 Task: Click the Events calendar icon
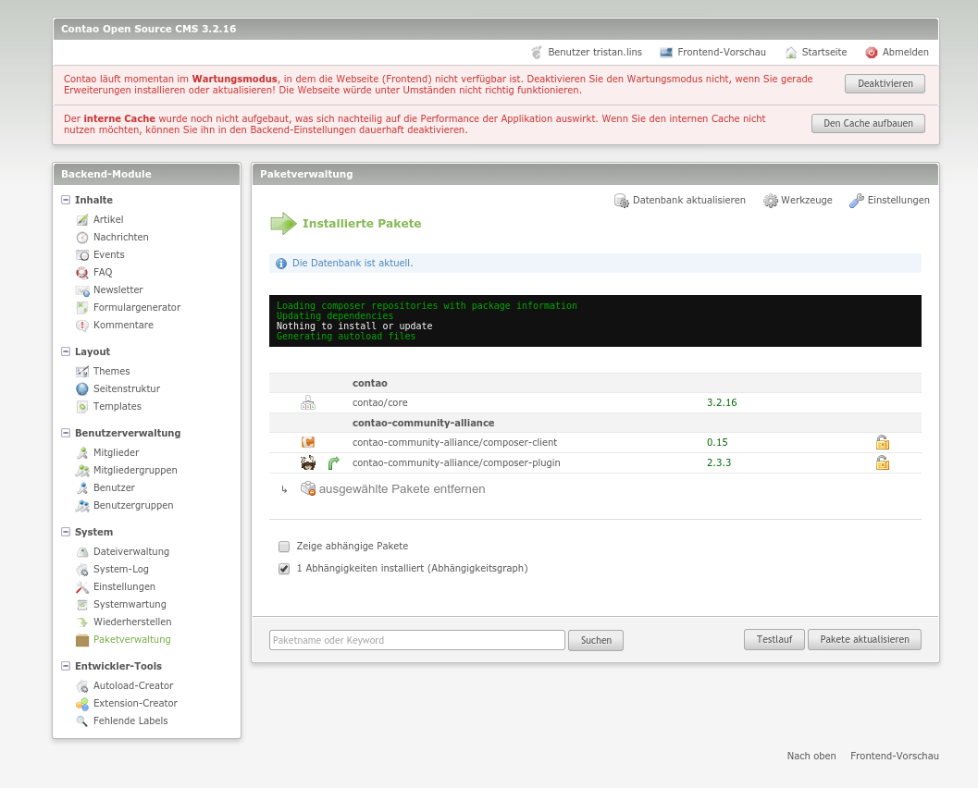point(81,254)
